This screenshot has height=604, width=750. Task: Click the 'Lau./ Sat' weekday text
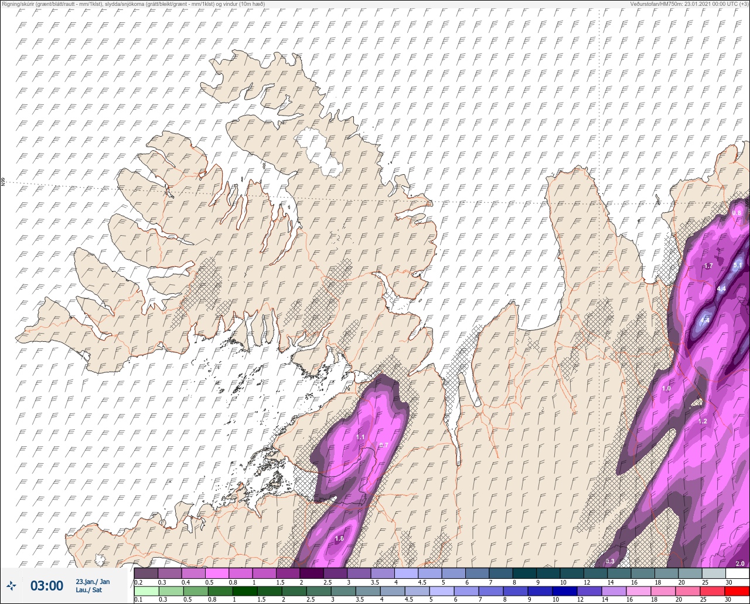pos(88,590)
